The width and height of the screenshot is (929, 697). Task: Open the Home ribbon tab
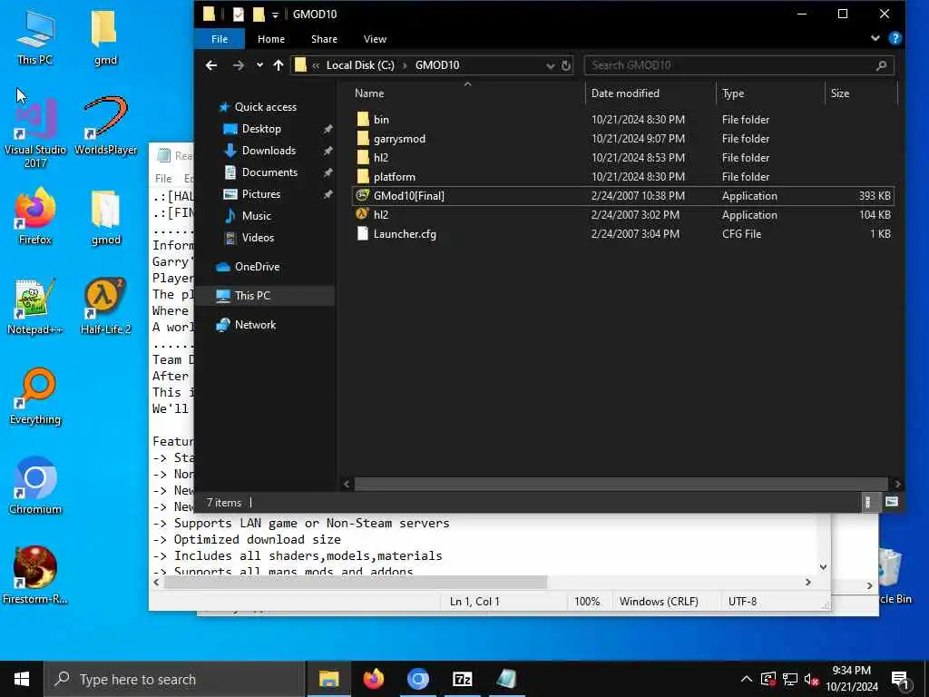click(270, 39)
